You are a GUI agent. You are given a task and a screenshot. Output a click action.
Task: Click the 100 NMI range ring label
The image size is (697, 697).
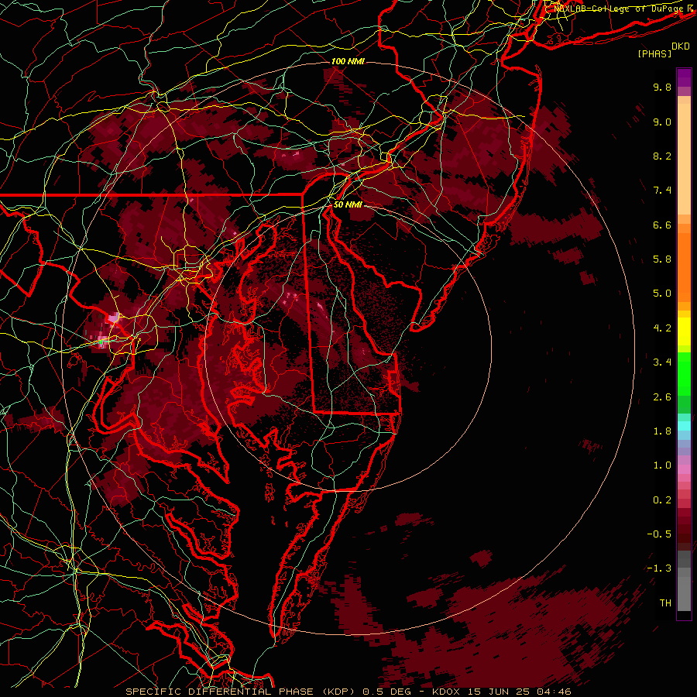point(348,61)
